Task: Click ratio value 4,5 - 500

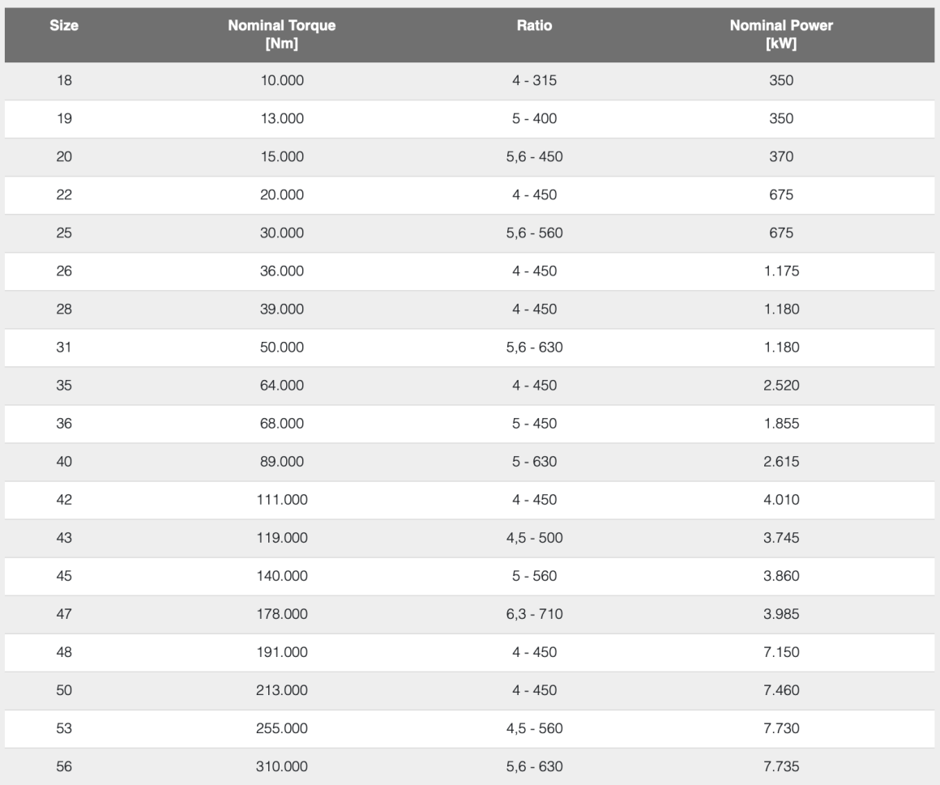Action: pyautogui.click(x=534, y=538)
